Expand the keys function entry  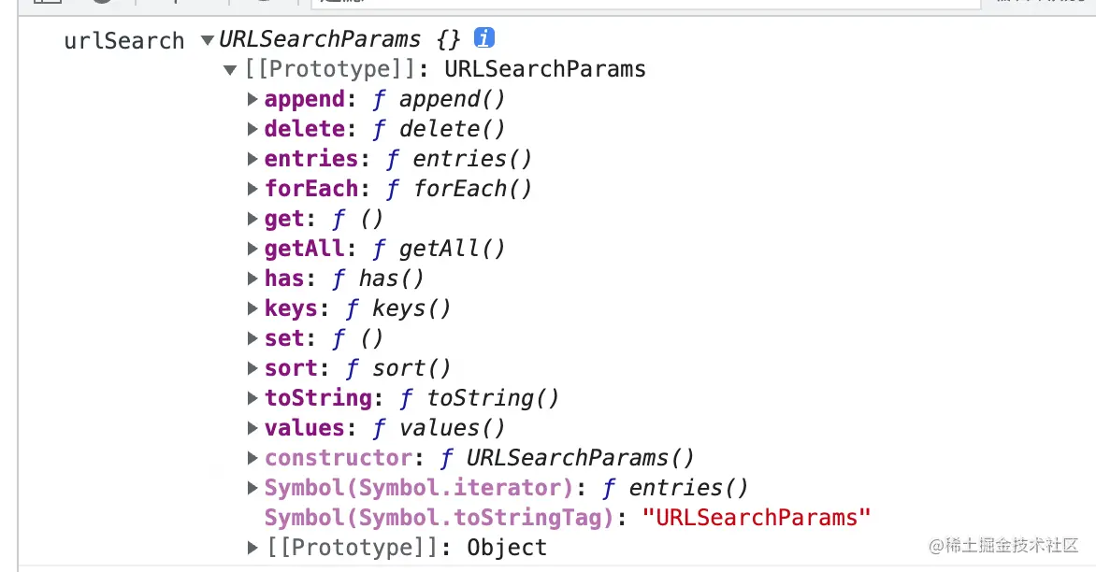tap(253, 308)
